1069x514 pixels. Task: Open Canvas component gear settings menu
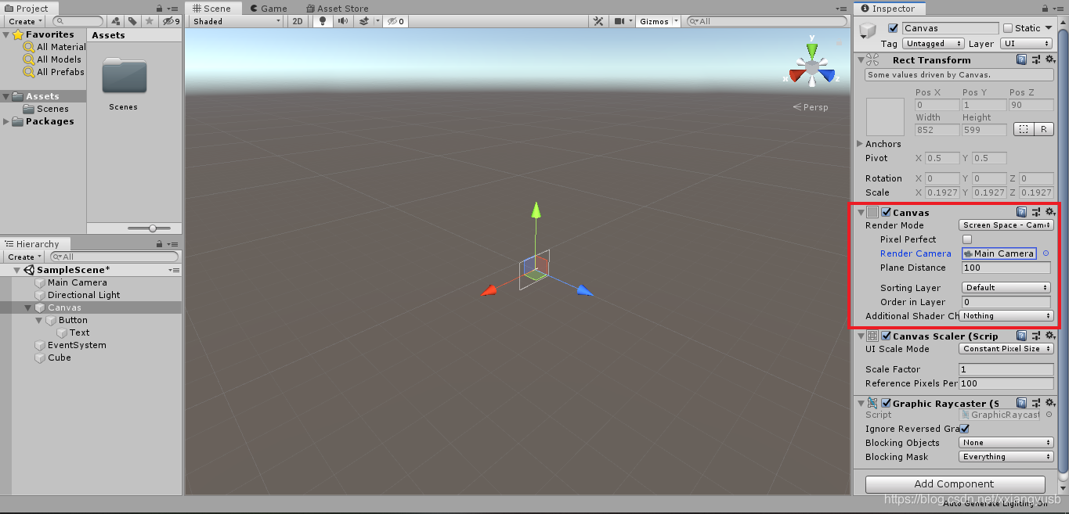pyautogui.click(x=1049, y=212)
